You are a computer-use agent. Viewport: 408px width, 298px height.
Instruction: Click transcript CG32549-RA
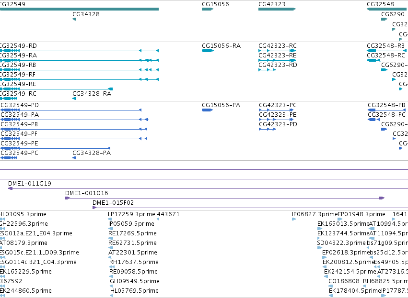click(79, 60)
